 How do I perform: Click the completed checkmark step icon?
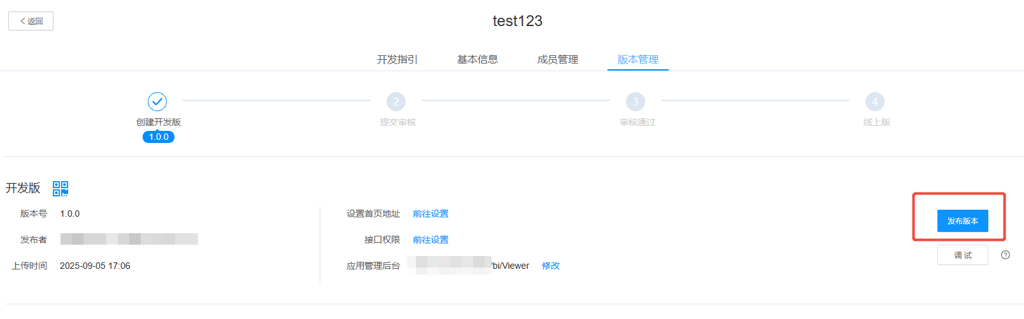click(x=157, y=102)
